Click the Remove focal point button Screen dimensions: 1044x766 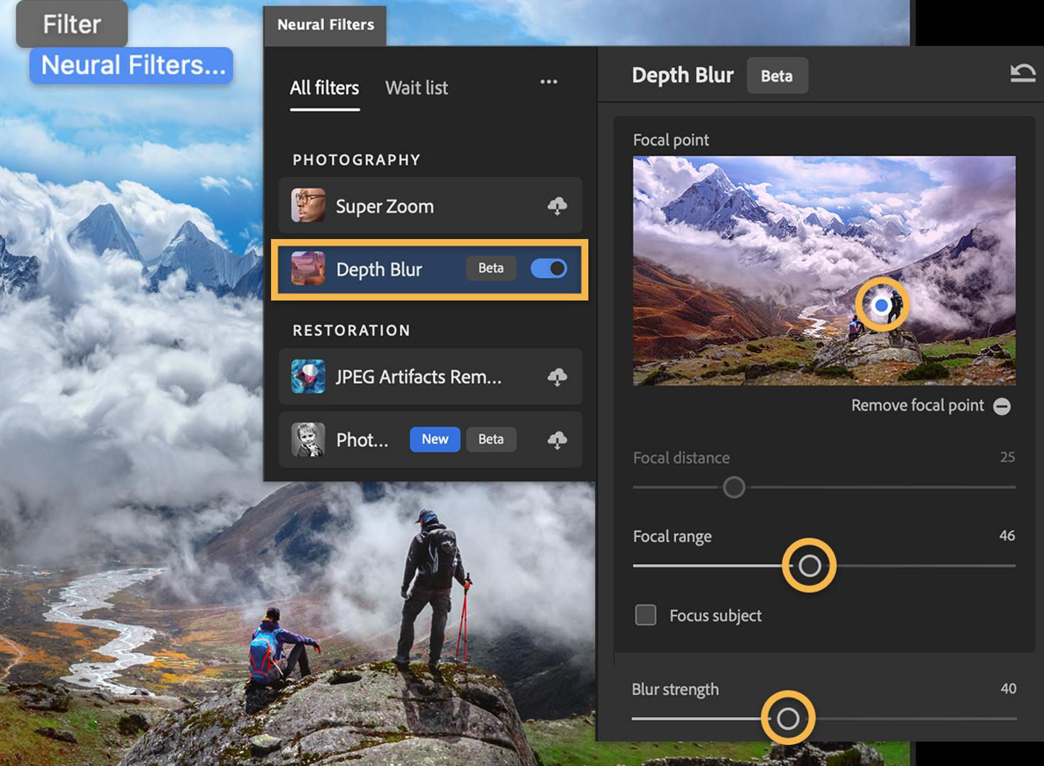pos(1003,406)
